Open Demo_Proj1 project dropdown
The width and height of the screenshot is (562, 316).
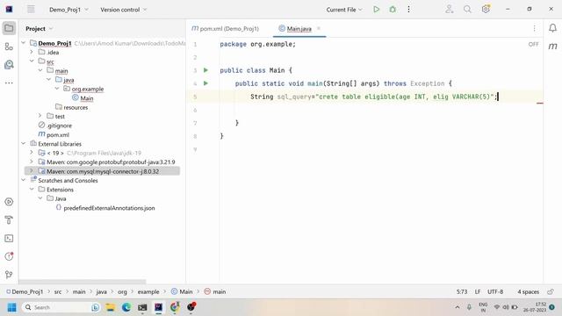pos(68,10)
